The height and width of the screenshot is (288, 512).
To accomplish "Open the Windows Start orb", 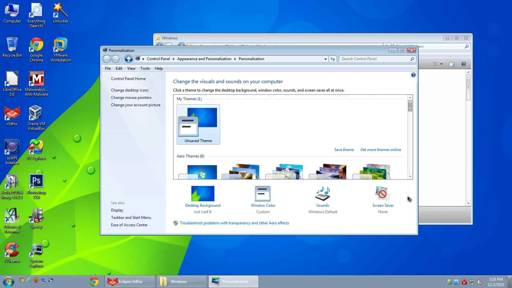I will pyautogui.click(x=9, y=282).
